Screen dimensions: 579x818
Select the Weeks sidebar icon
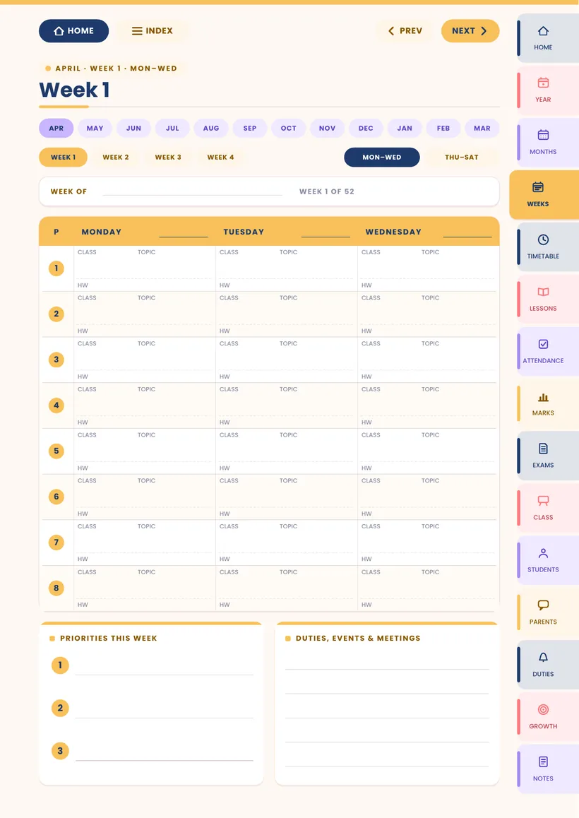pyautogui.click(x=538, y=187)
